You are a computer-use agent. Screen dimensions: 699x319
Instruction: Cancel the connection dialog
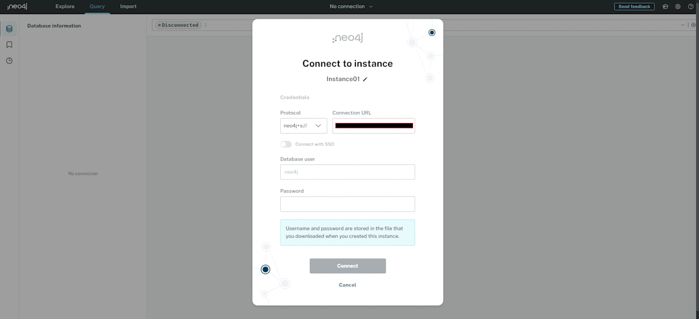(348, 285)
